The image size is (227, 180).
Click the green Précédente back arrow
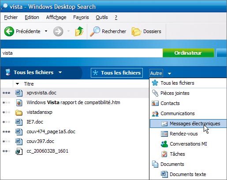click(x=9, y=31)
